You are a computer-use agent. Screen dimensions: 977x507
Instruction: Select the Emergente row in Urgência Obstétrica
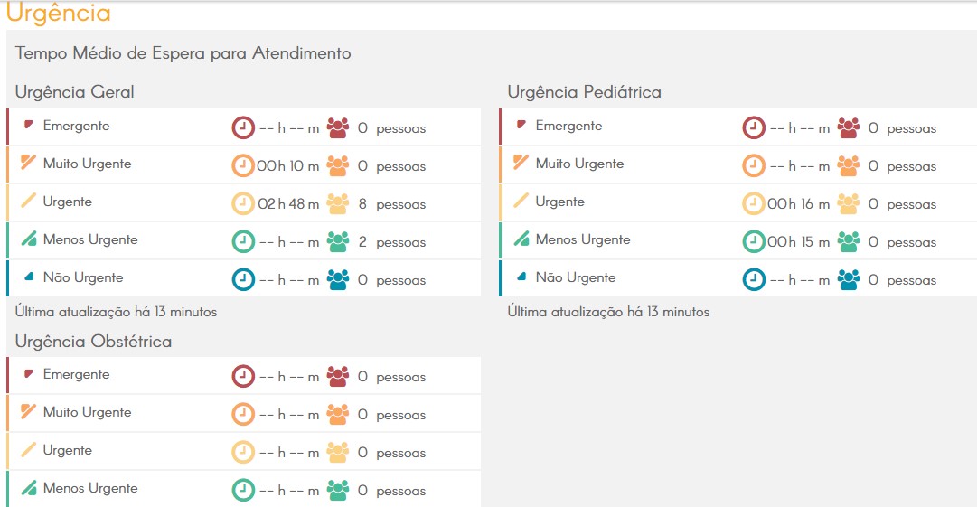(244, 376)
